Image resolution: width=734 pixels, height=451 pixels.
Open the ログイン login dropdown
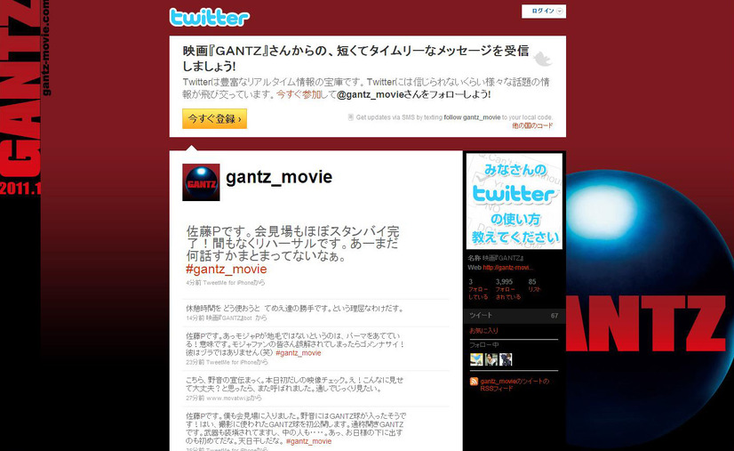click(544, 12)
